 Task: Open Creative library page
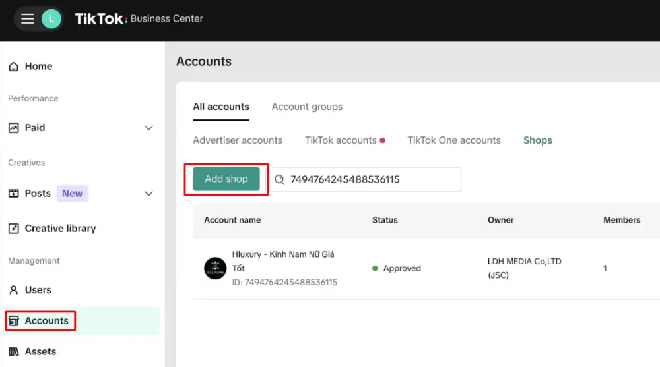(60, 228)
